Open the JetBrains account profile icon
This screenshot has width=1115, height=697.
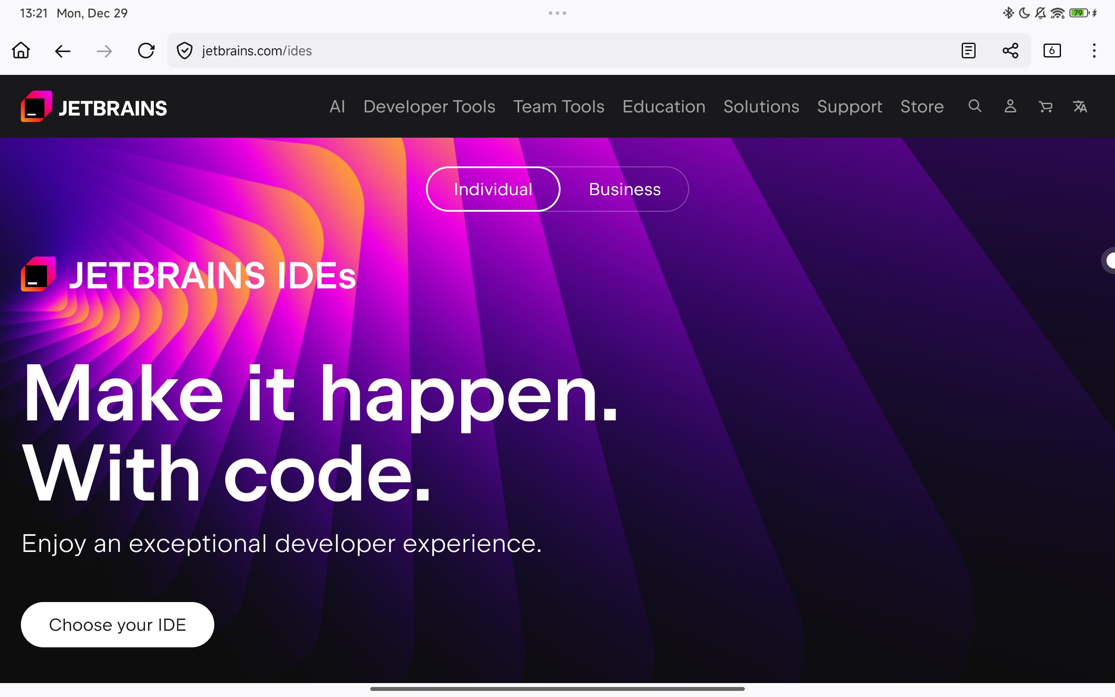[1010, 106]
